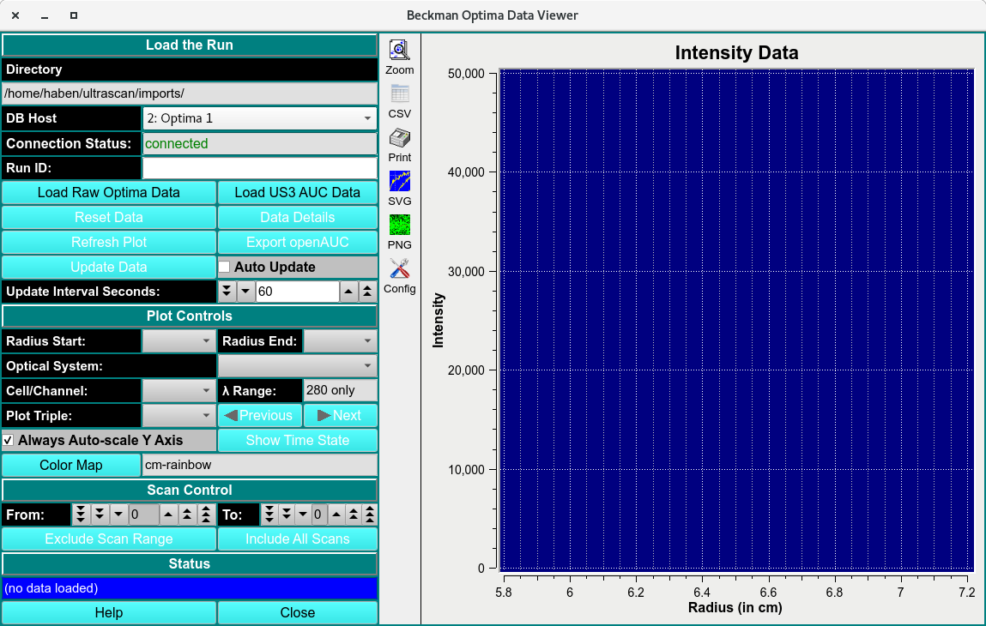Expand the Cell/Channel dropdown
986x626 pixels.
pyautogui.click(x=178, y=391)
